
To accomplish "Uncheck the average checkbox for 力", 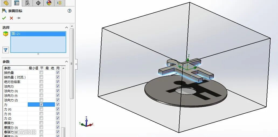I will click(x=41, y=104).
